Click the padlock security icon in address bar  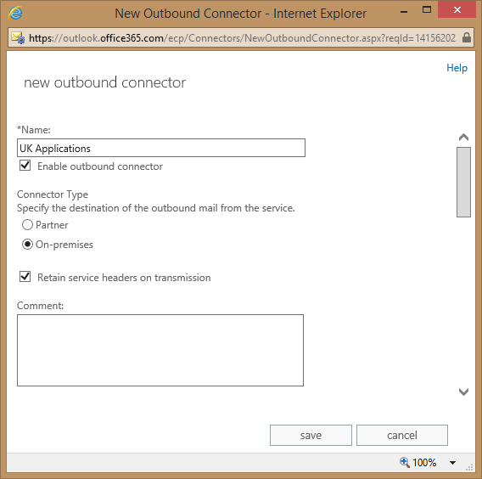(467, 37)
